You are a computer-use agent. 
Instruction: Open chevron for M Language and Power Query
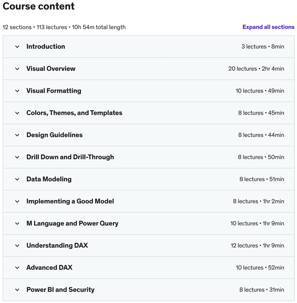(x=17, y=224)
